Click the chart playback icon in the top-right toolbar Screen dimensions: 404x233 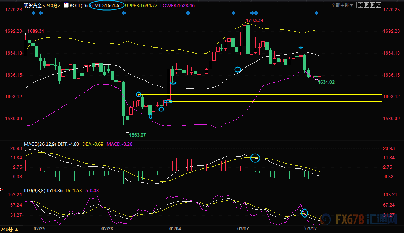pyautogui.click(x=373, y=5)
